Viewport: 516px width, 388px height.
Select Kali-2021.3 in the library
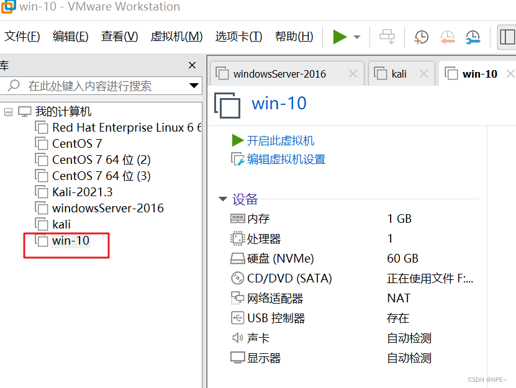pyautogui.click(x=82, y=192)
